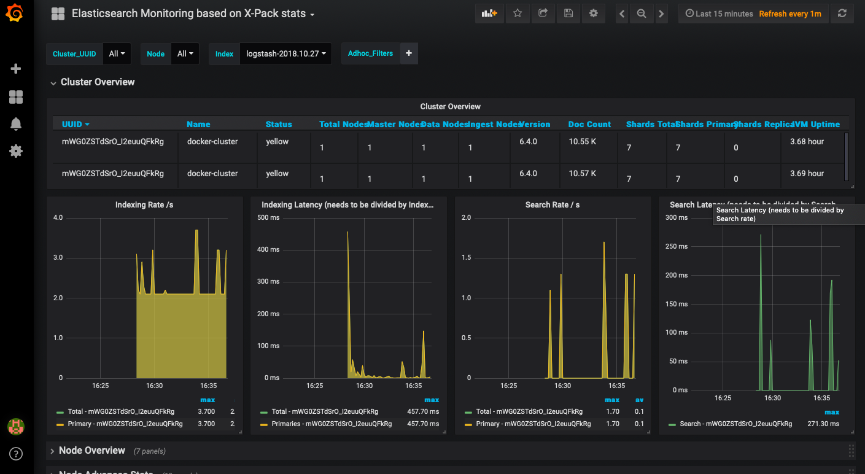Click the Add panel toolbar icon

[x=489, y=14]
